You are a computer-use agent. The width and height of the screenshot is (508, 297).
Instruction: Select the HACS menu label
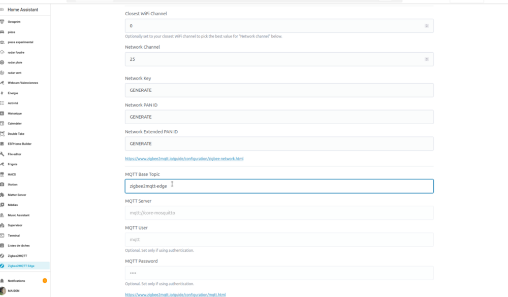pos(12,174)
